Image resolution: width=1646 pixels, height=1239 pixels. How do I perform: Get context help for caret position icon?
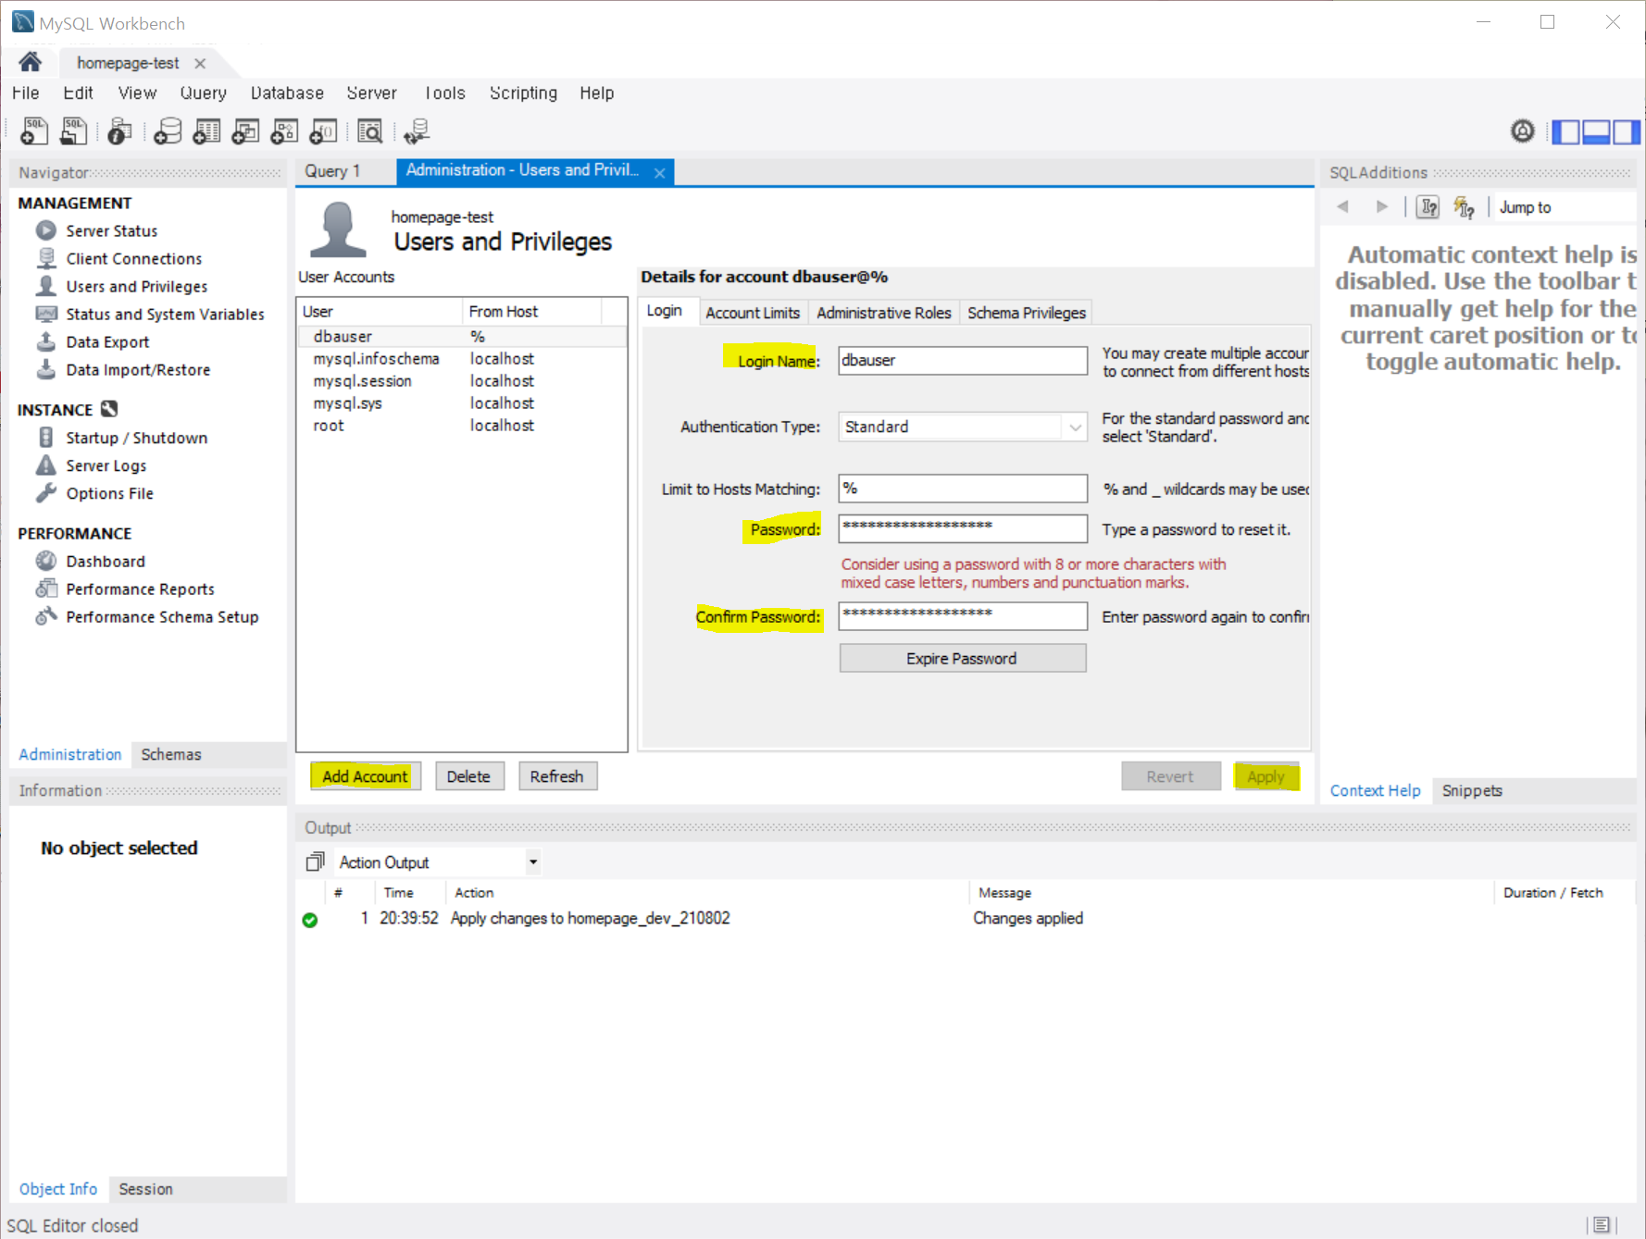1428,207
